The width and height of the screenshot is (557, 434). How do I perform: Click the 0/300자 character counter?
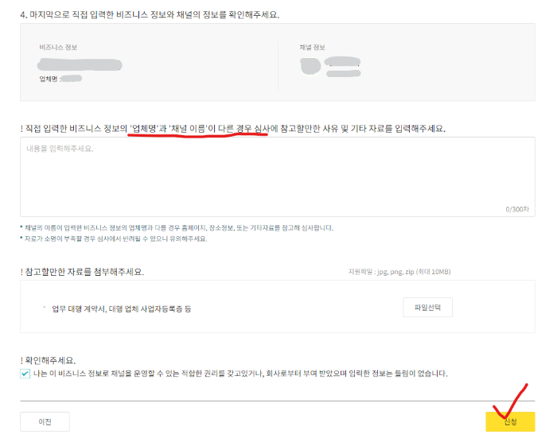coord(517,209)
